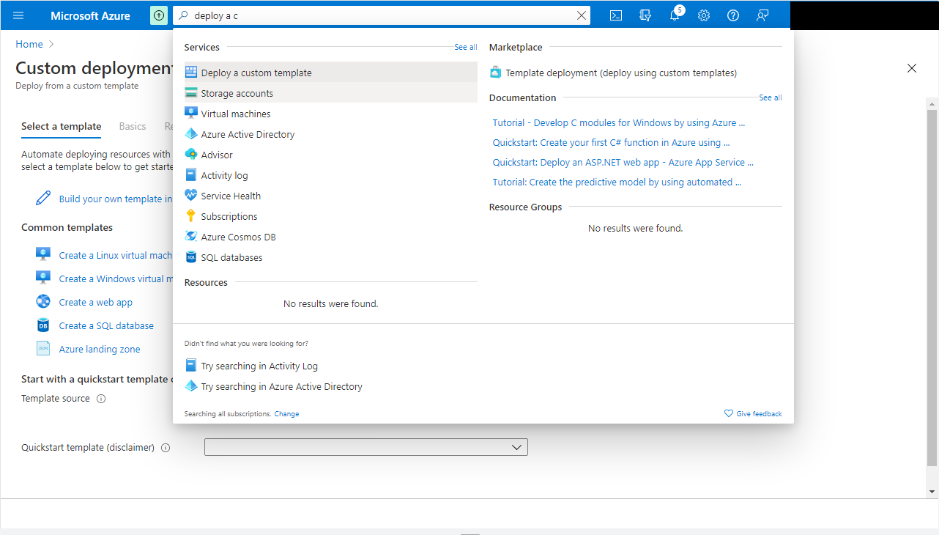Viewport: 939px width, 535px height.
Task: Click the Virtual machines service icon
Action: (x=191, y=114)
